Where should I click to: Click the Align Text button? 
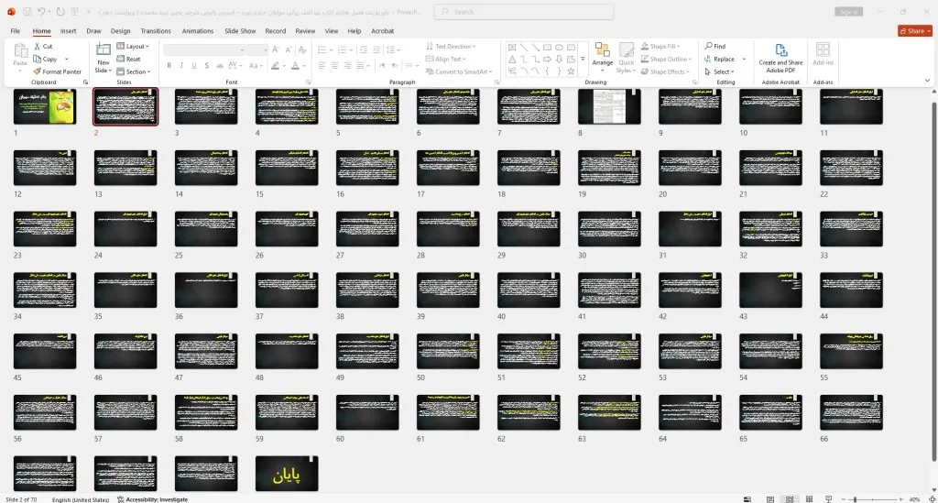tap(446, 59)
